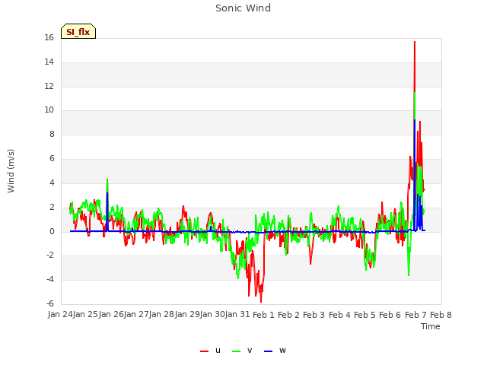Image resolution: width=487 pixels, height=365 pixels.
Task: Click the -4 y-axis tick label
Action: [x=50, y=279]
